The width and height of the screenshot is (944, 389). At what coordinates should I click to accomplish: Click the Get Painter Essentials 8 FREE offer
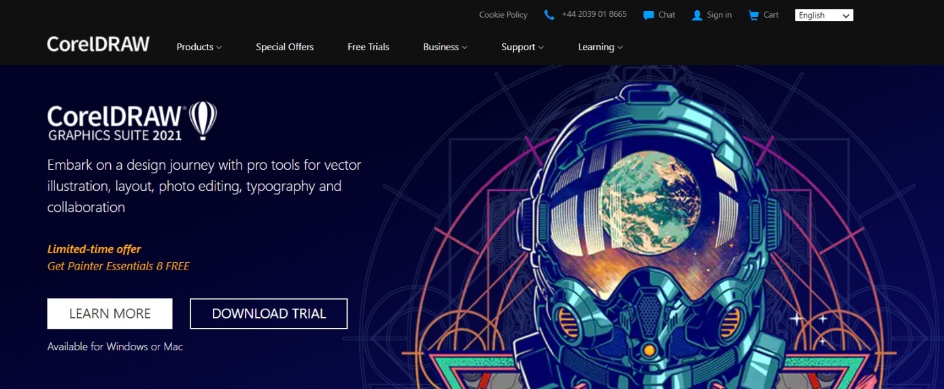pos(118,266)
